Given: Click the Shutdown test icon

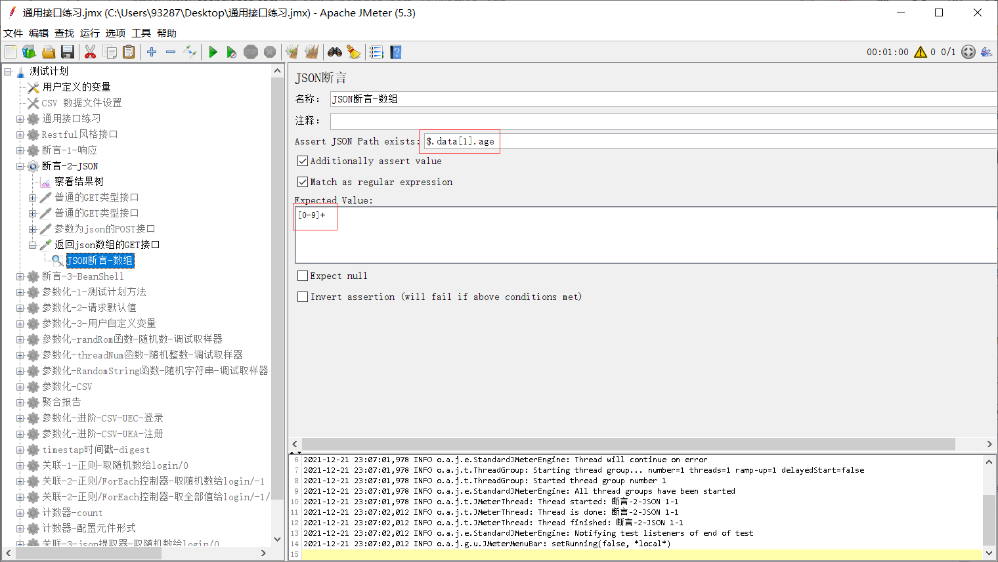Looking at the screenshot, I should [270, 52].
